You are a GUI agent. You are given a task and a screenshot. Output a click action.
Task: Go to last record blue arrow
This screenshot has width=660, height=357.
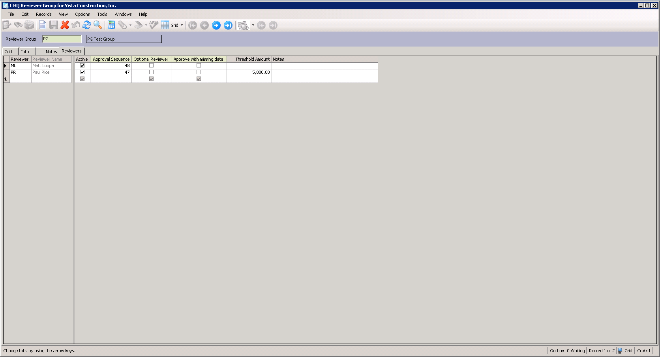click(x=228, y=25)
